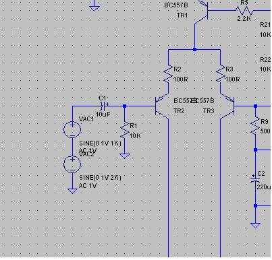Click the '2.2K' value of R5
The image size is (272, 260).
coord(244,19)
